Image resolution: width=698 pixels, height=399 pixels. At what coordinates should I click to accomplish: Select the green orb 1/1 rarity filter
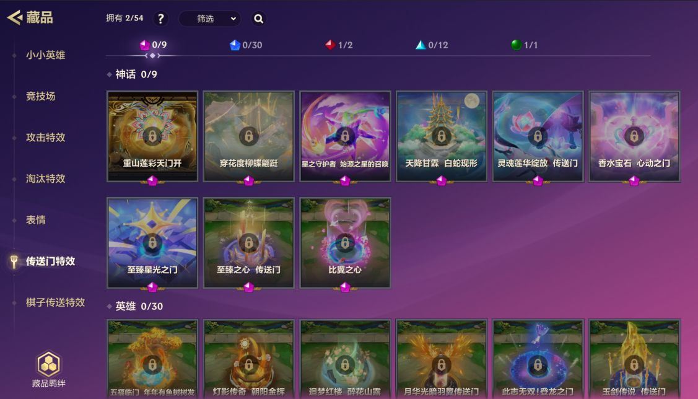tap(525, 45)
